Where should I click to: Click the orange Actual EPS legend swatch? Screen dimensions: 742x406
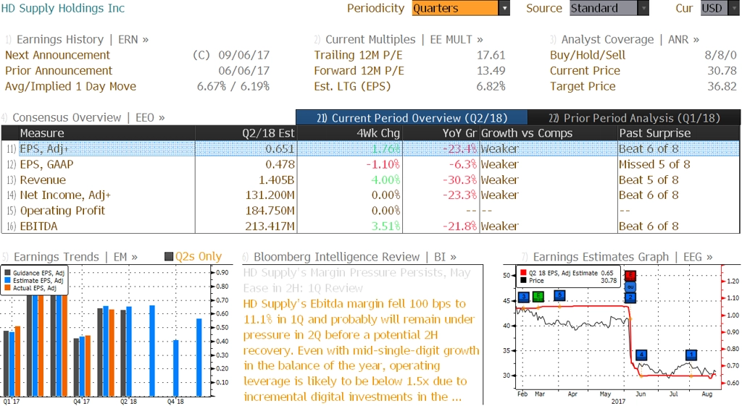7,288
